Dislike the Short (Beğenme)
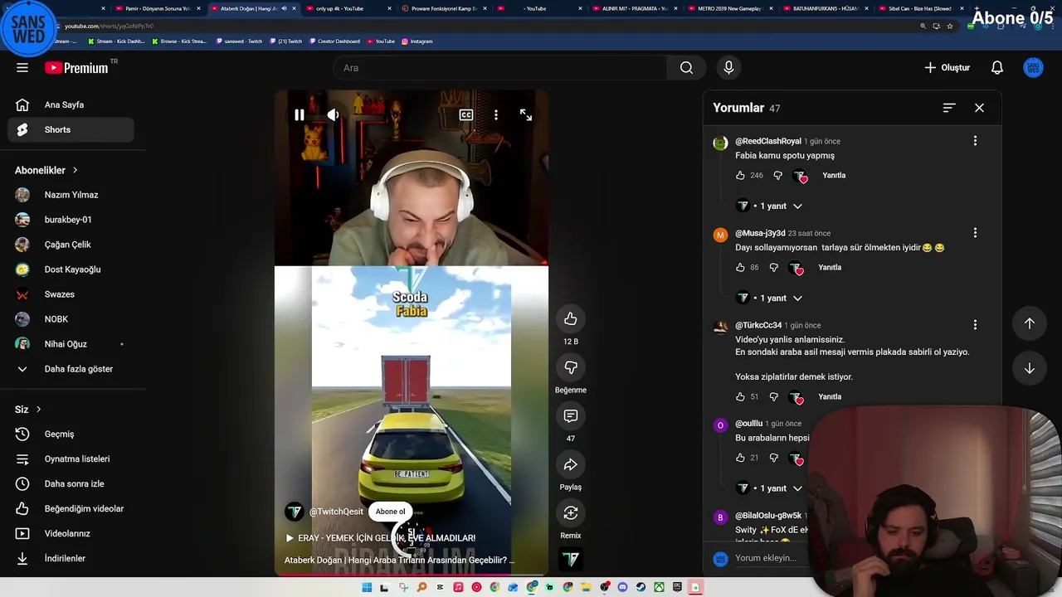The image size is (1062, 597). tap(571, 367)
